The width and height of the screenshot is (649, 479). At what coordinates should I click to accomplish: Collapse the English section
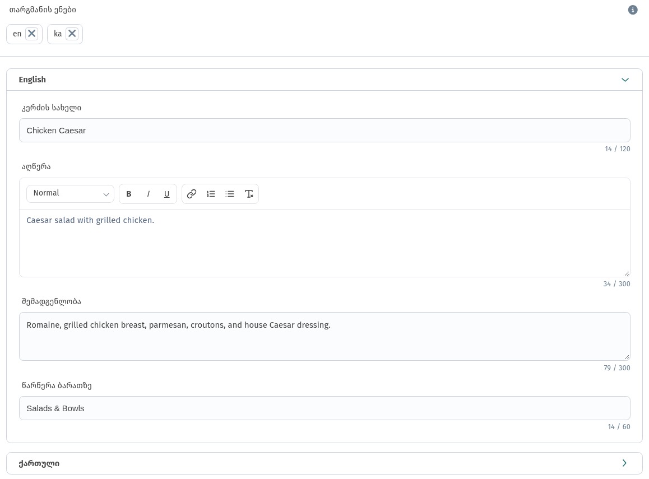(x=625, y=80)
